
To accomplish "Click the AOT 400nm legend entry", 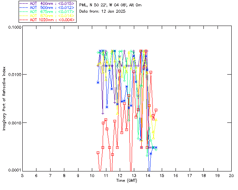I will coord(47,3).
